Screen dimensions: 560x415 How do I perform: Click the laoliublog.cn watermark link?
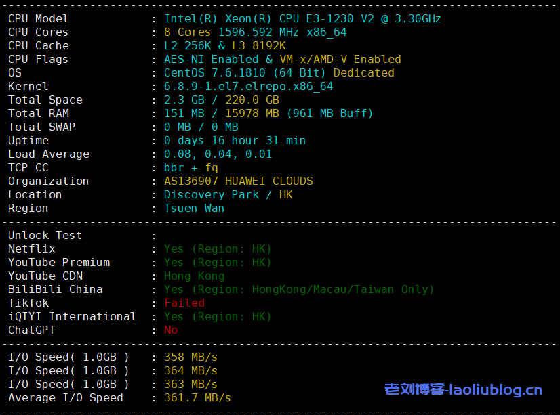[463, 390]
